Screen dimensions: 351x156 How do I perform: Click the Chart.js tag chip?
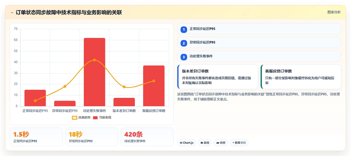[x=187, y=143]
